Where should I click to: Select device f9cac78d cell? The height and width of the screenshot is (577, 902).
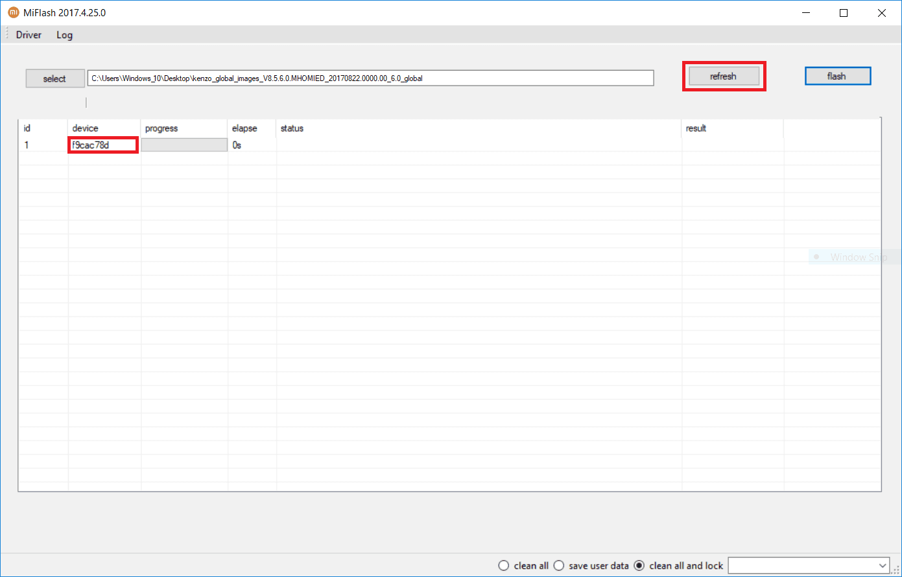pyautogui.click(x=104, y=145)
